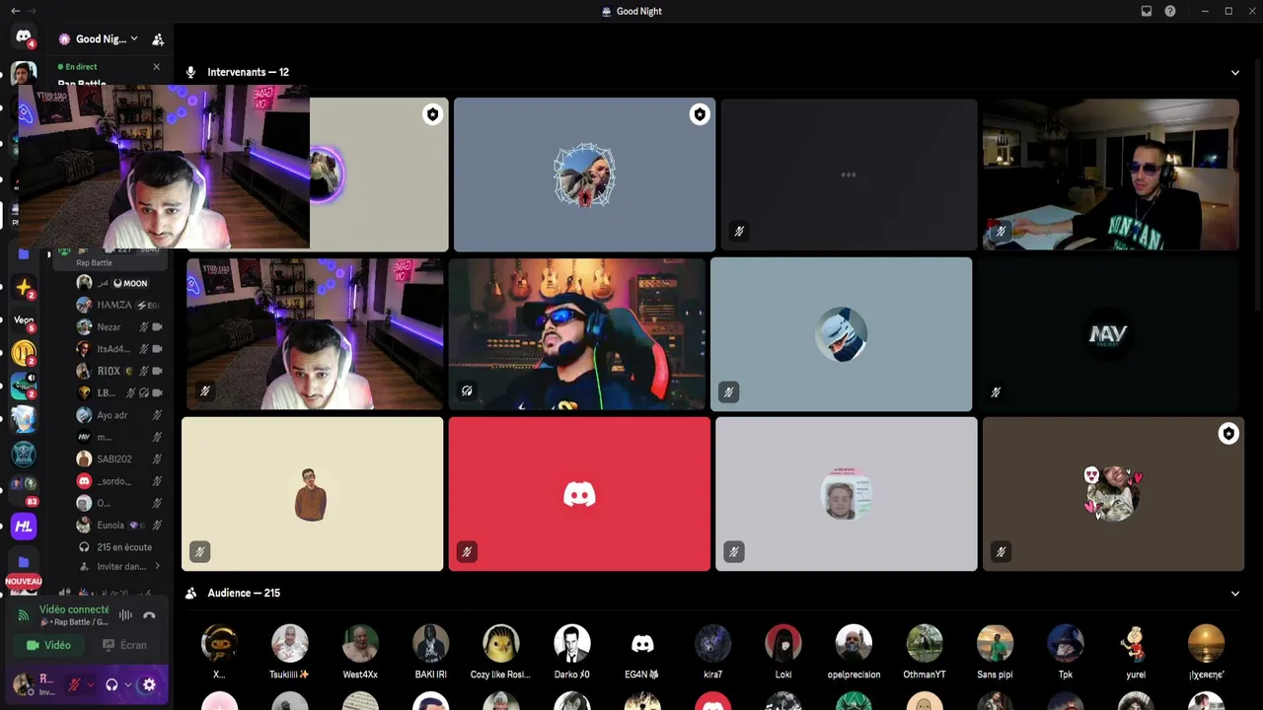Open inbox icon in title bar
1263x710 pixels.
click(x=1147, y=11)
